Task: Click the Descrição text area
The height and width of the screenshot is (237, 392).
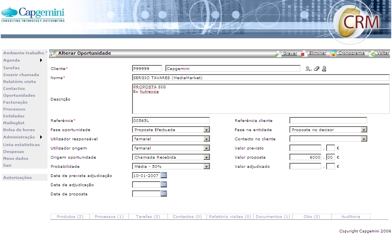Action: [x=261, y=99]
